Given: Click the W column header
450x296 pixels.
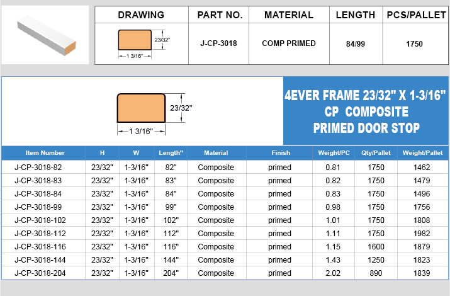Looking at the screenshot, I should tap(136, 153).
